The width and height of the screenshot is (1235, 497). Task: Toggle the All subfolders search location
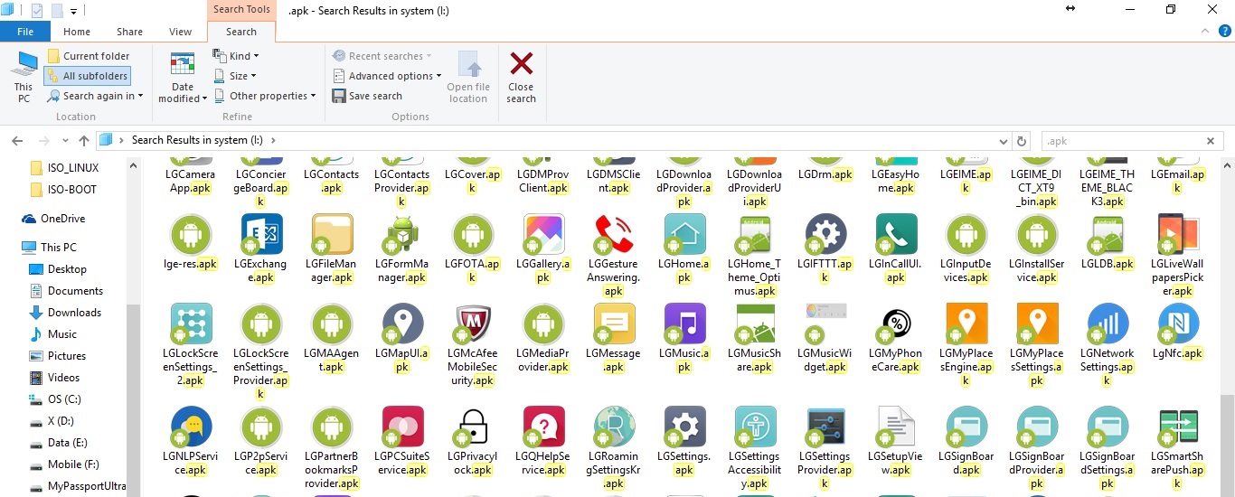tap(87, 76)
